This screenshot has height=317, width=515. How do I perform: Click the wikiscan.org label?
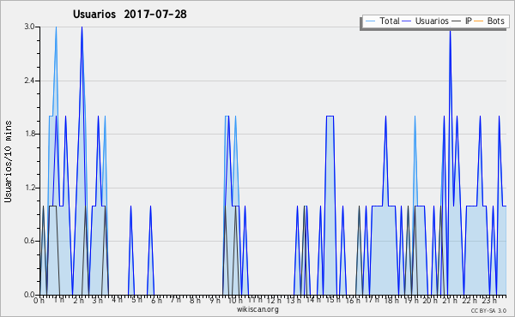(257, 309)
